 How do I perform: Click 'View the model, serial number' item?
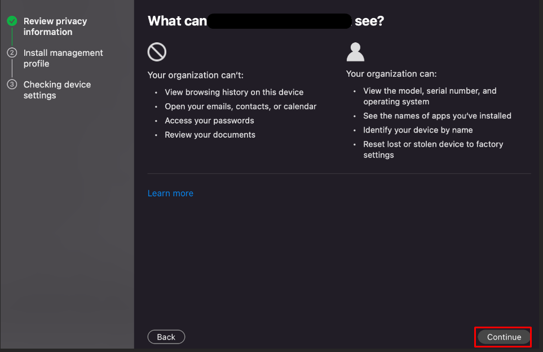[430, 96]
